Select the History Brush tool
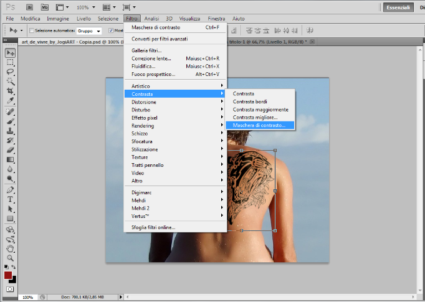Screen dimensions: 425x302 (10, 140)
